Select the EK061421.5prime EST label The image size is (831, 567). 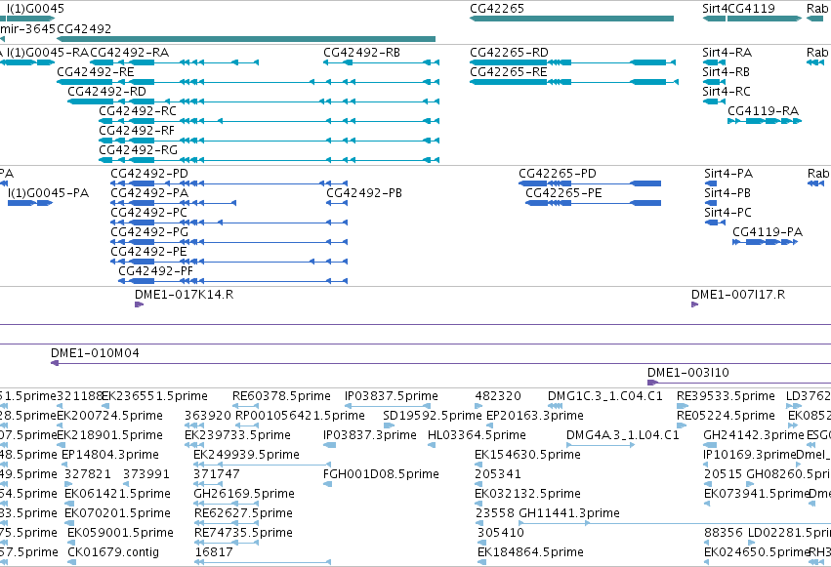117,494
